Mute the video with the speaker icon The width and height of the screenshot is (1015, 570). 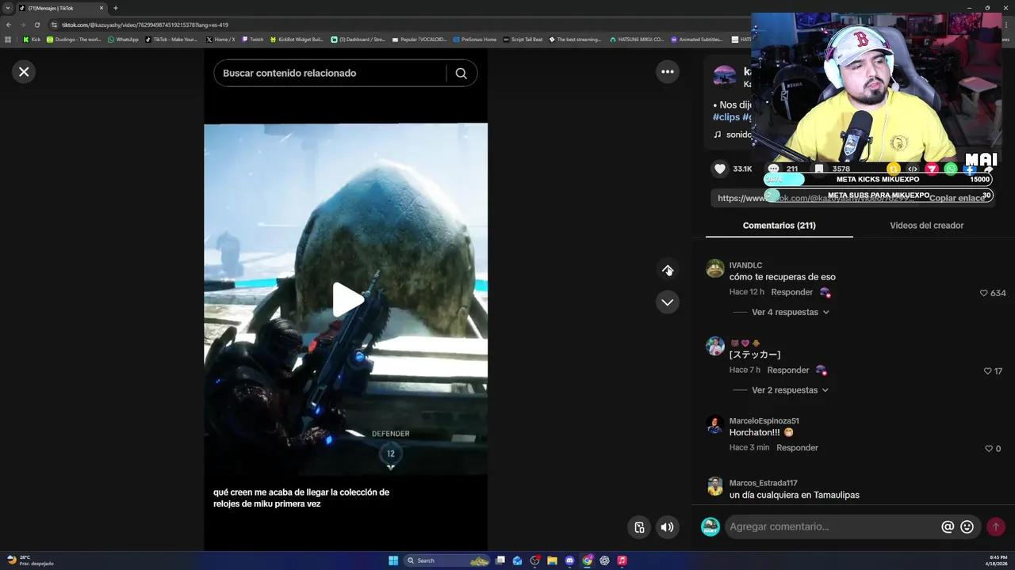668,527
